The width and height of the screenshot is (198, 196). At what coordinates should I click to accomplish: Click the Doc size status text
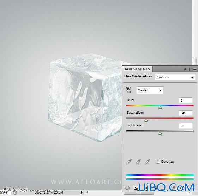tap(49, 192)
